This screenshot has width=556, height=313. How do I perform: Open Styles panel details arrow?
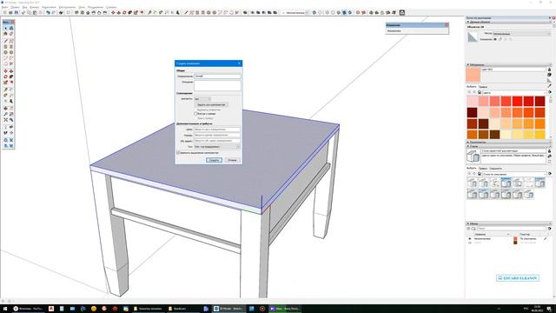550,174
